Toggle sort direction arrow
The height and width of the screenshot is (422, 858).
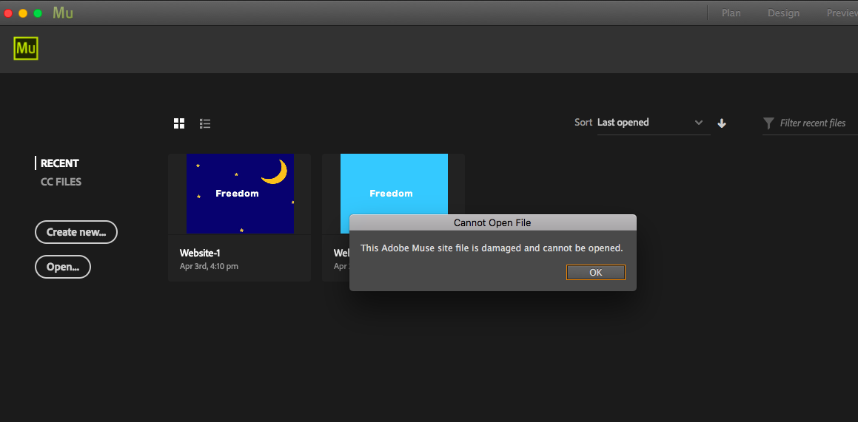tap(722, 123)
